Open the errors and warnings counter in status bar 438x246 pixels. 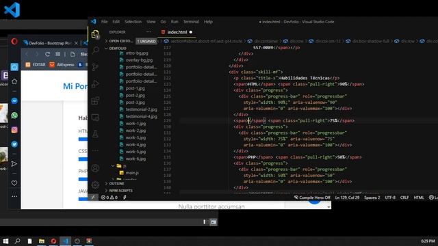point(109,197)
